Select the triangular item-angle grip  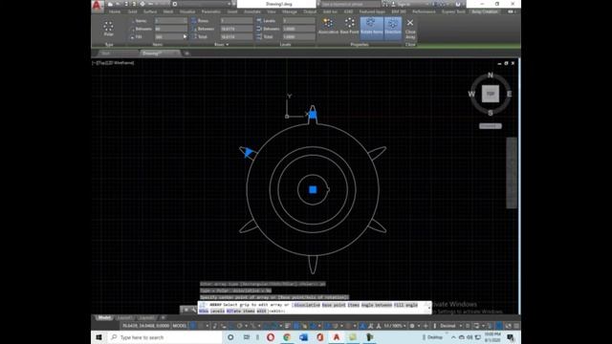tap(249, 153)
